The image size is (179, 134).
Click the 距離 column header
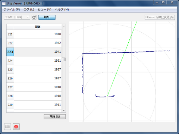pos(38,27)
